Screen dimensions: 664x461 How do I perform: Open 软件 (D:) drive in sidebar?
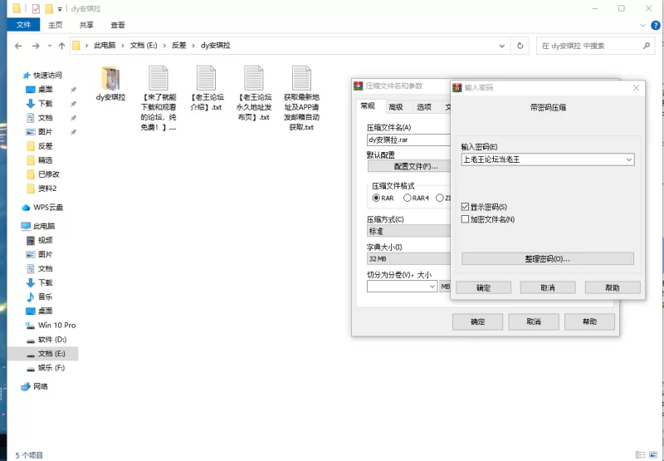46,340
